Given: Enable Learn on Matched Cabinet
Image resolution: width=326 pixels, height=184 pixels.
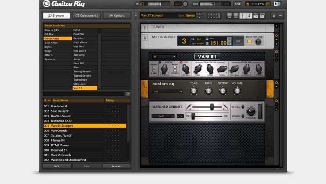Looking at the screenshot, I should tap(243, 116).
